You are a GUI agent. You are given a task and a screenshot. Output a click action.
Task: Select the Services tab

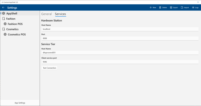60,14
